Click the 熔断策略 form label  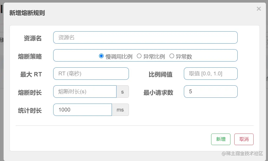(30, 57)
